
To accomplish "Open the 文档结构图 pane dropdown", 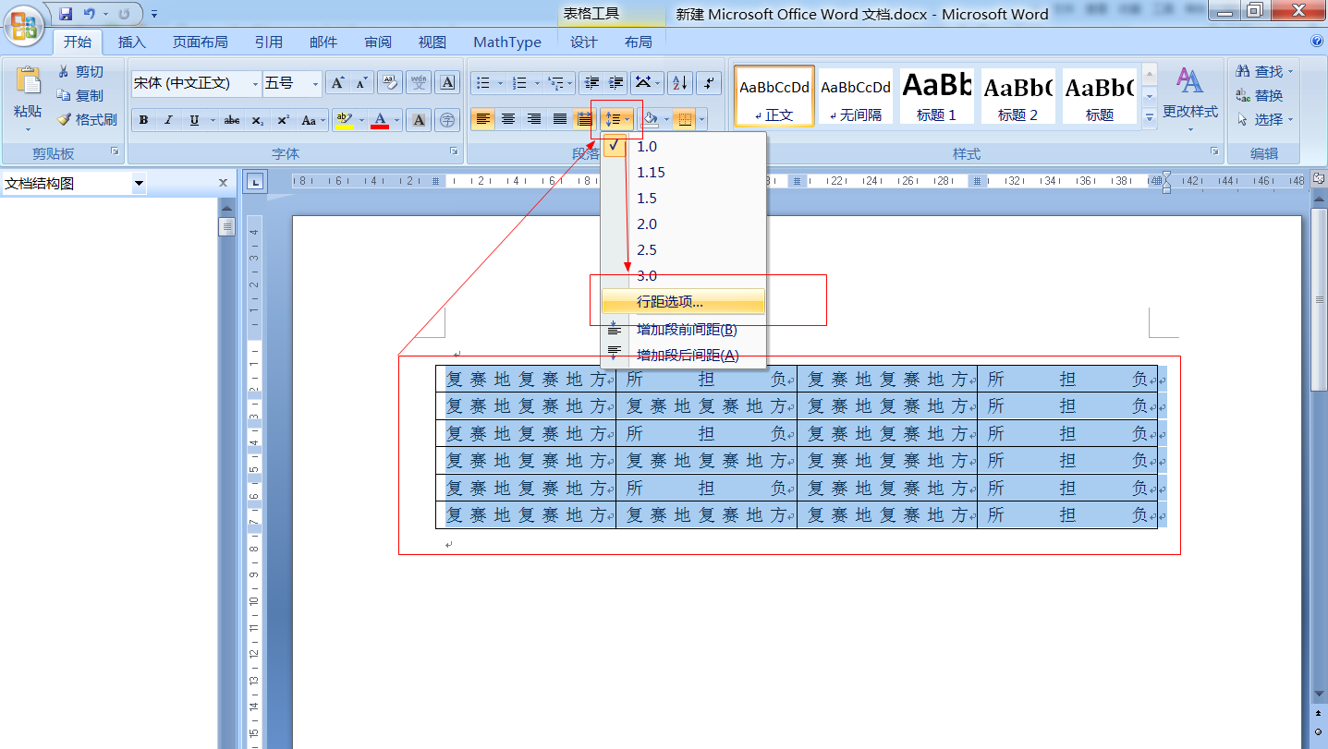I will 139,184.
